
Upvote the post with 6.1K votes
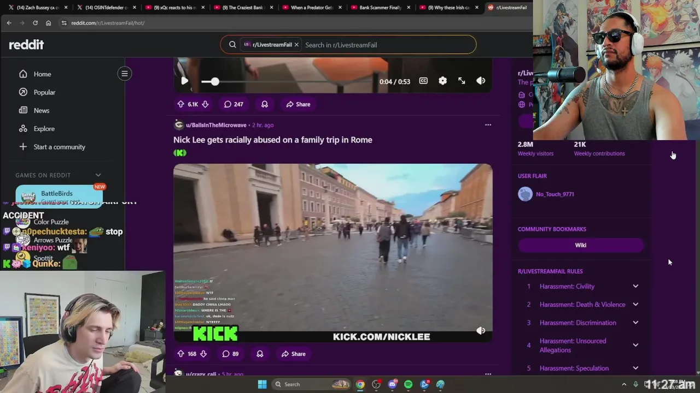180,104
